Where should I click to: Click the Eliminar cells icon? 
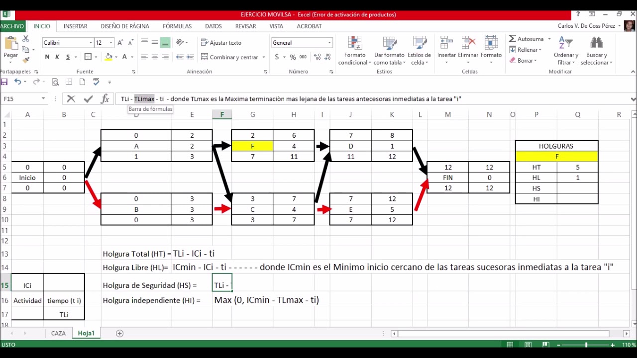pos(468,43)
